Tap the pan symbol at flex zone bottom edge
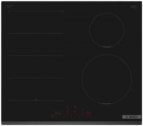143x126 pixels. coord(36,100)
